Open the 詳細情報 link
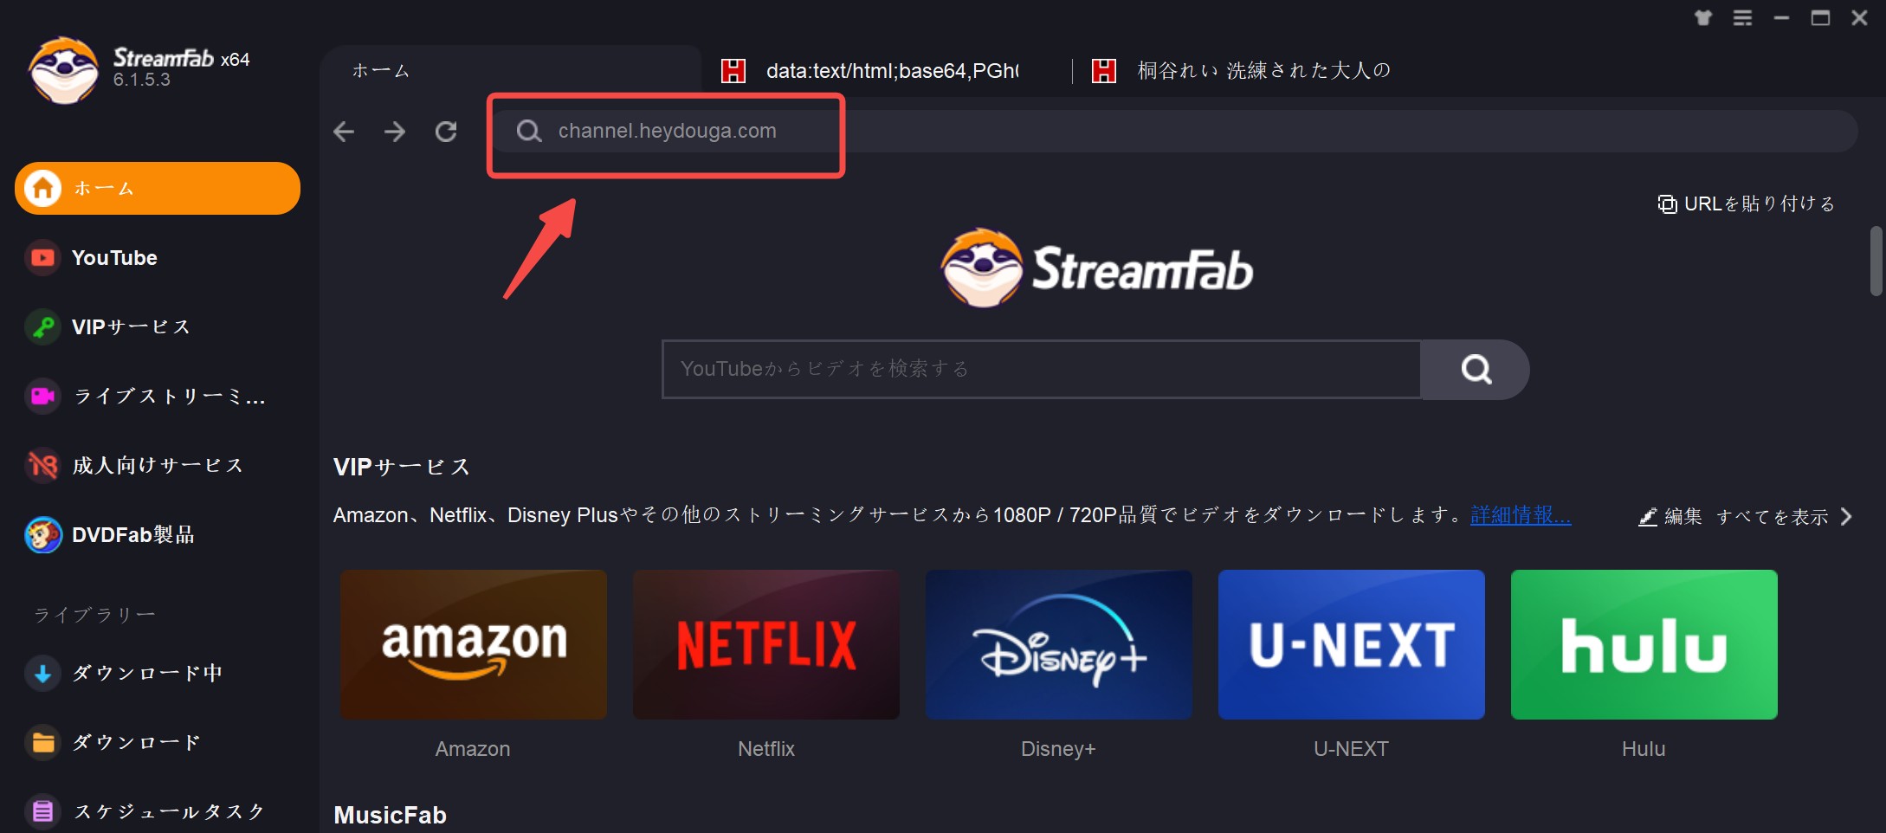Viewport: 1886px width, 833px height. point(1521,515)
